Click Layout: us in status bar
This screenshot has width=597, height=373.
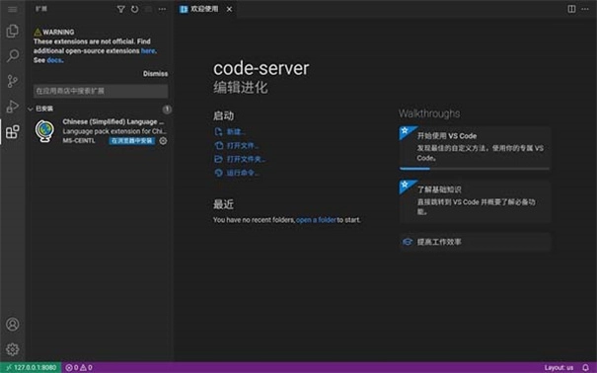(559, 368)
